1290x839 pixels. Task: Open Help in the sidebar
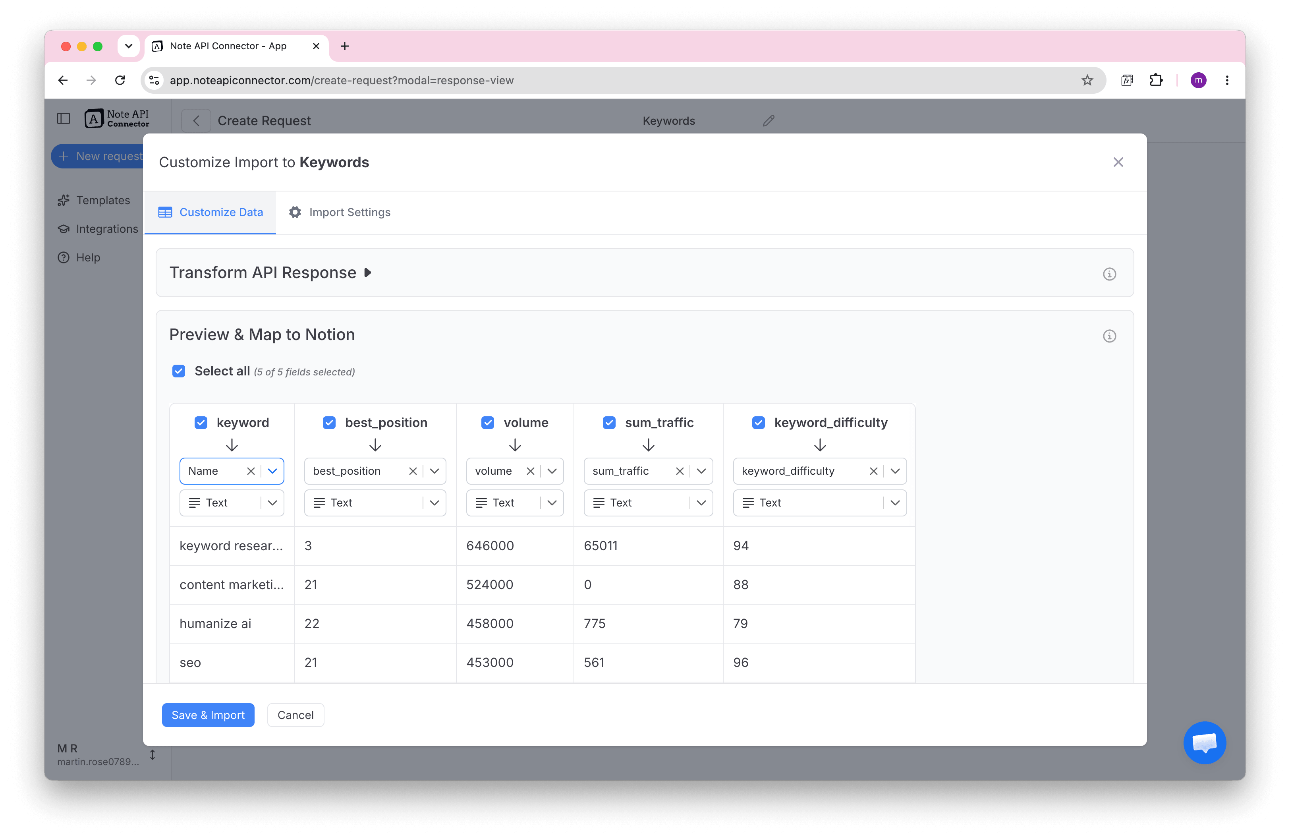click(x=79, y=257)
